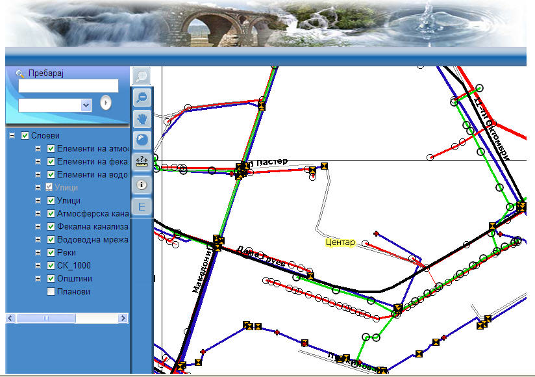Click the full extent globe tool
The width and height of the screenshot is (535, 377).
[x=142, y=139]
